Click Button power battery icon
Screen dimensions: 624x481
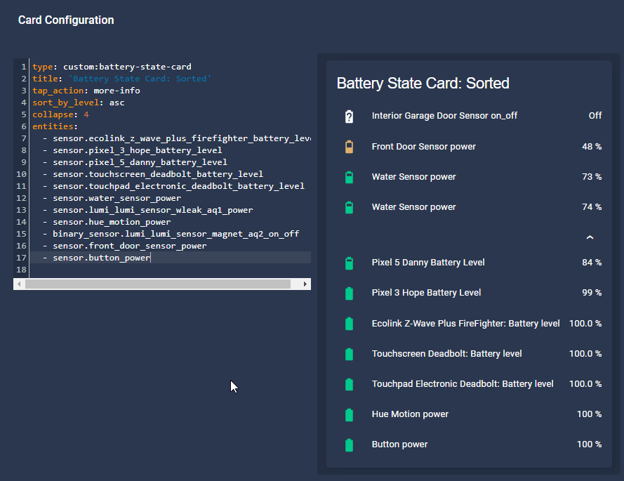pos(349,444)
